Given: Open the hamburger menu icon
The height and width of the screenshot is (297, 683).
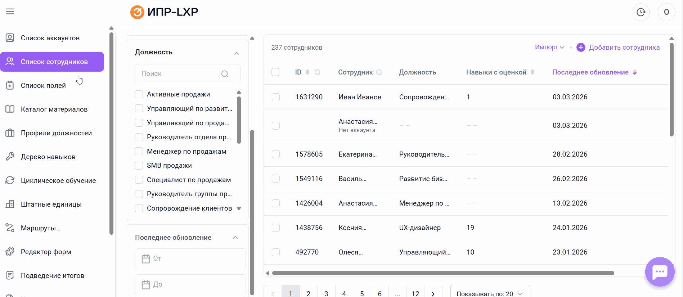Looking at the screenshot, I should [x=10, y=12].
